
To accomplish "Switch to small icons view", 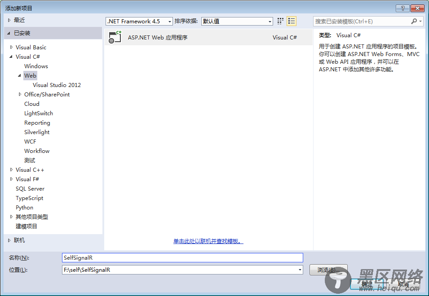I will click(x=280, y=21).
